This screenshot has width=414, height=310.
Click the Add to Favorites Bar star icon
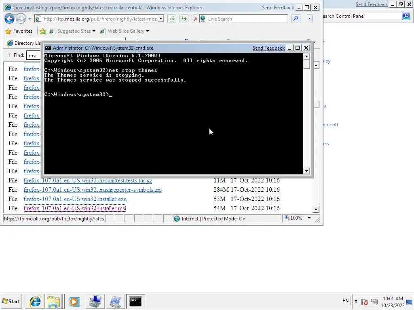point(43,31)
